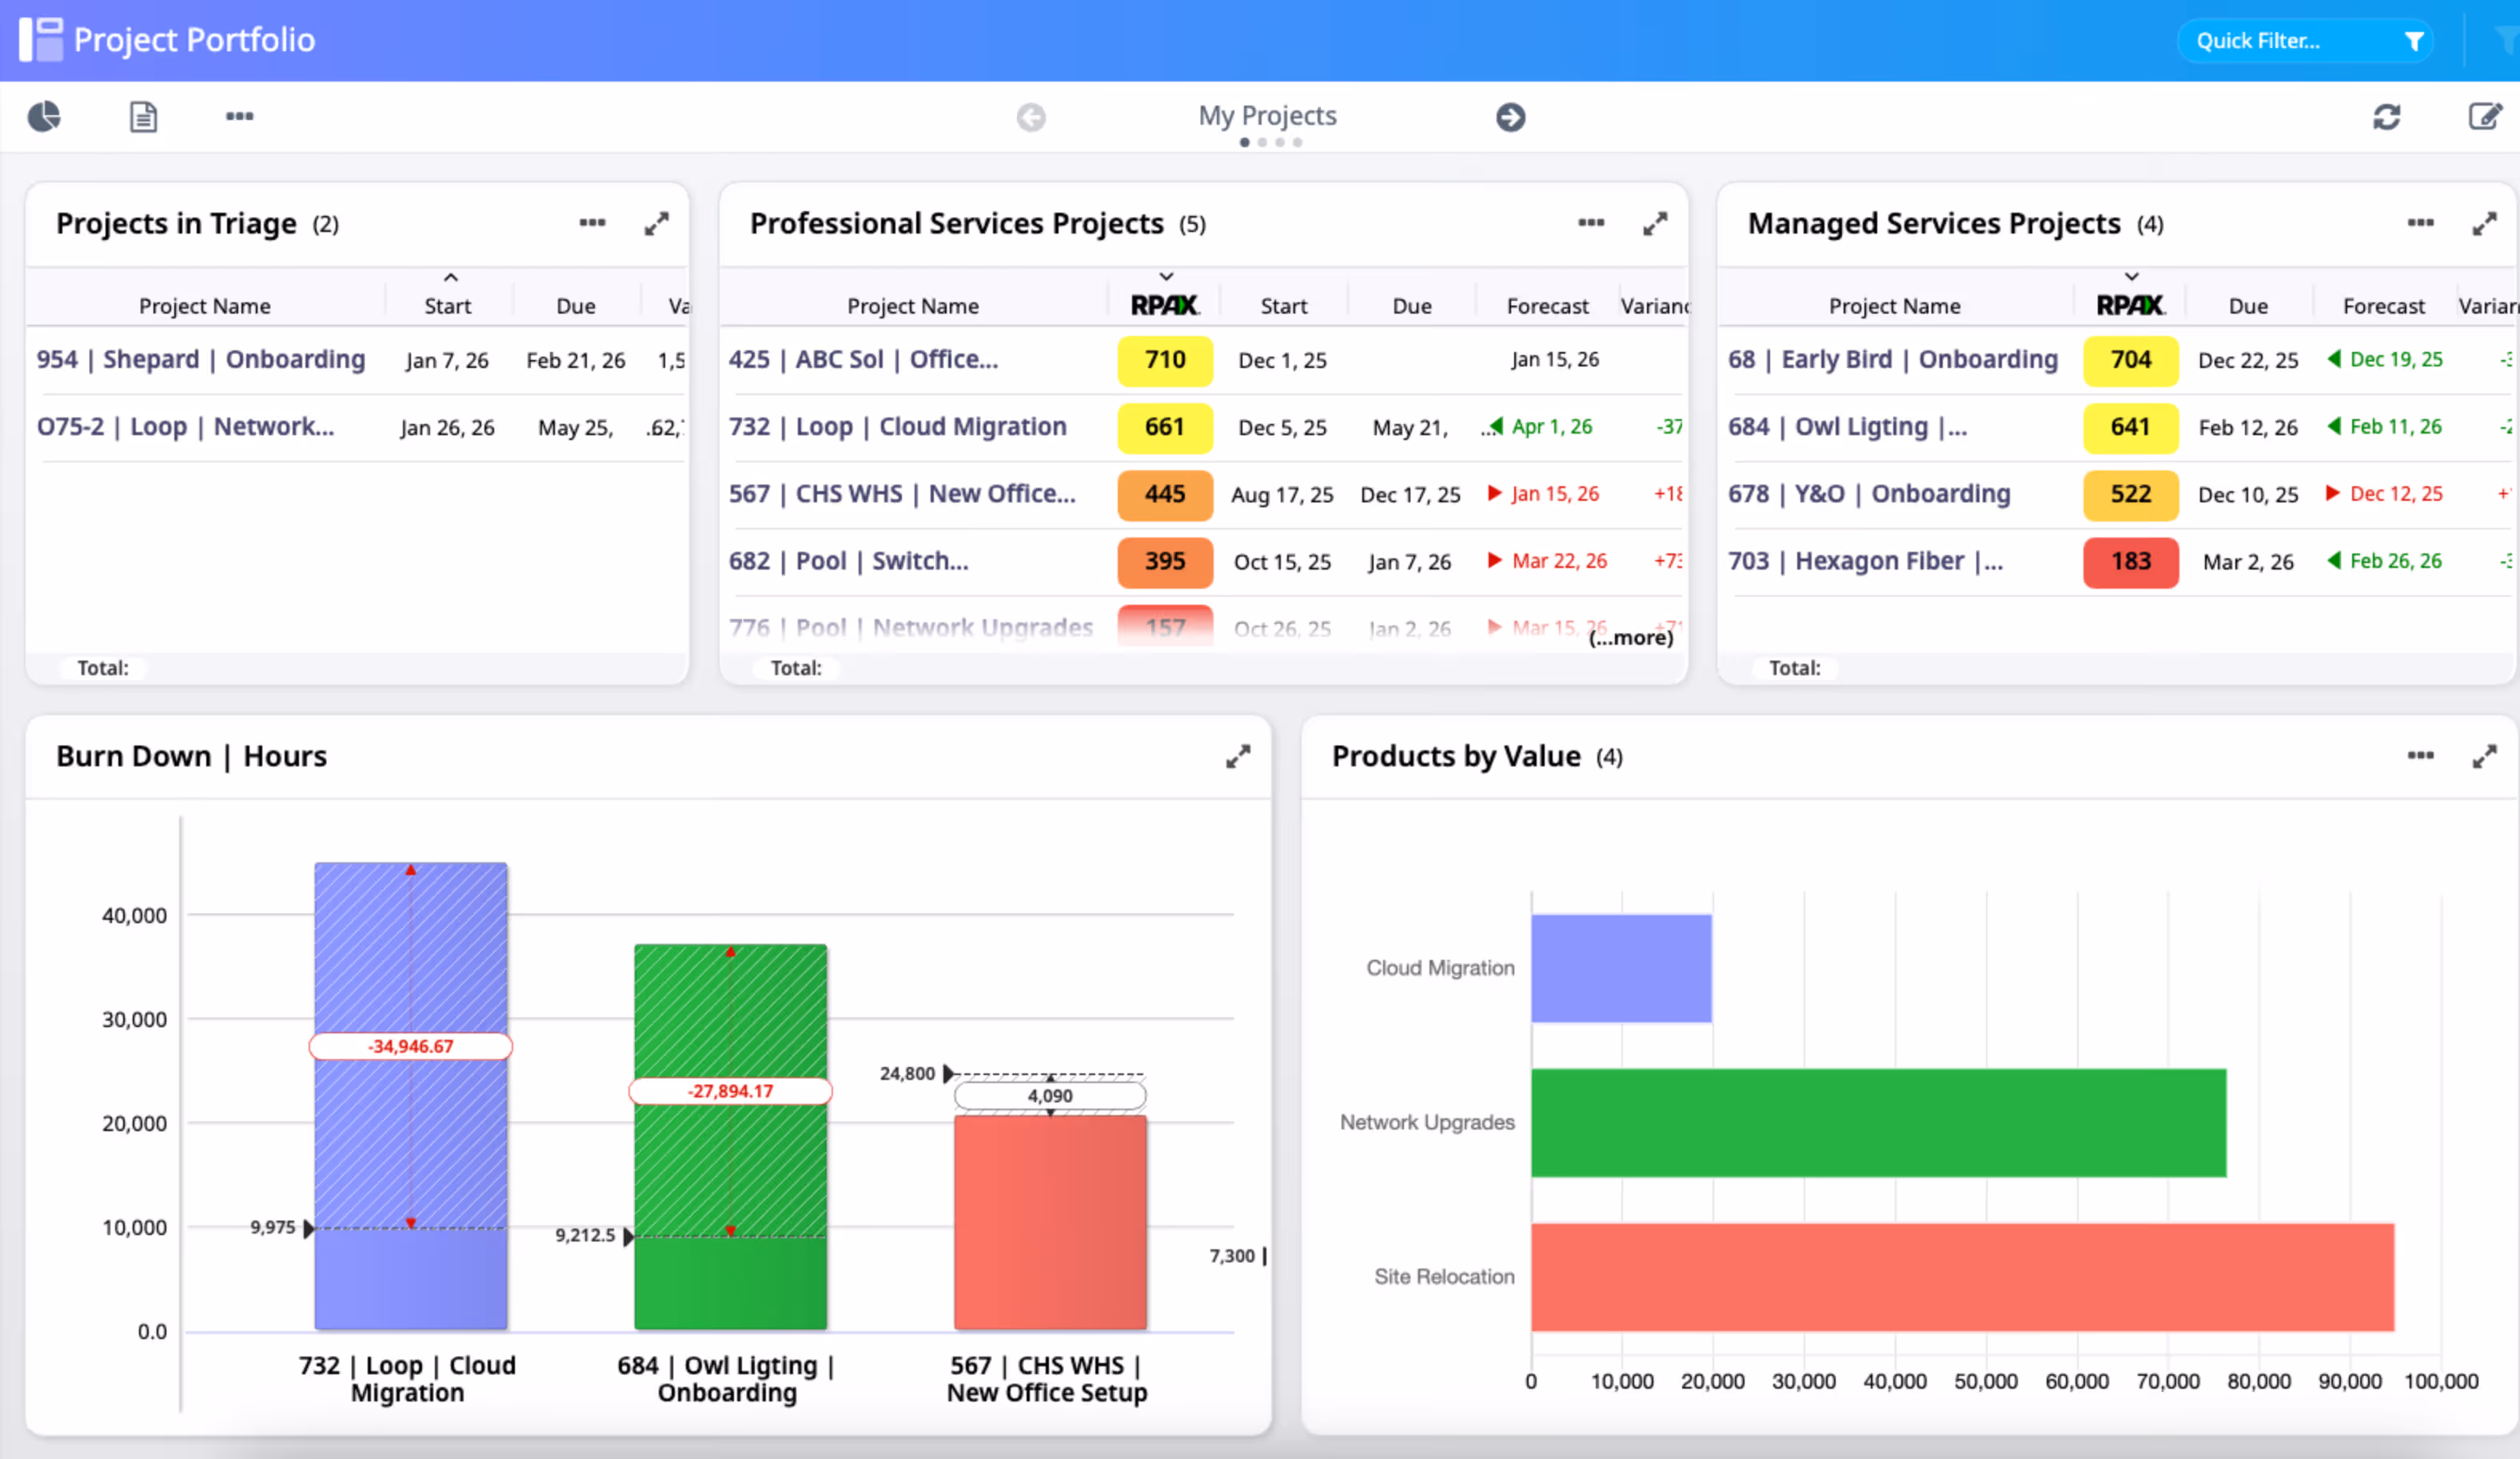Sort Managed Services by Project Name header

pyautogui.click(x=1894, y=306)
